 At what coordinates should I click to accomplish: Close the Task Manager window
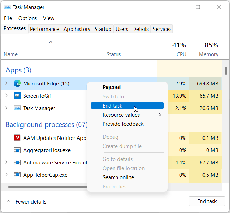[x=219, y=7]
